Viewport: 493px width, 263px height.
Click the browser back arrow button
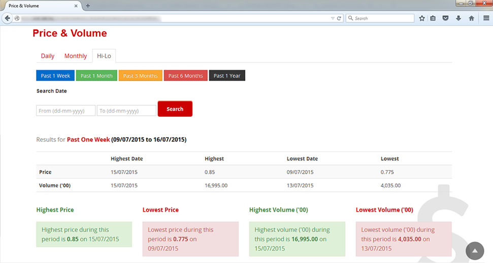[x=8, y=18]
